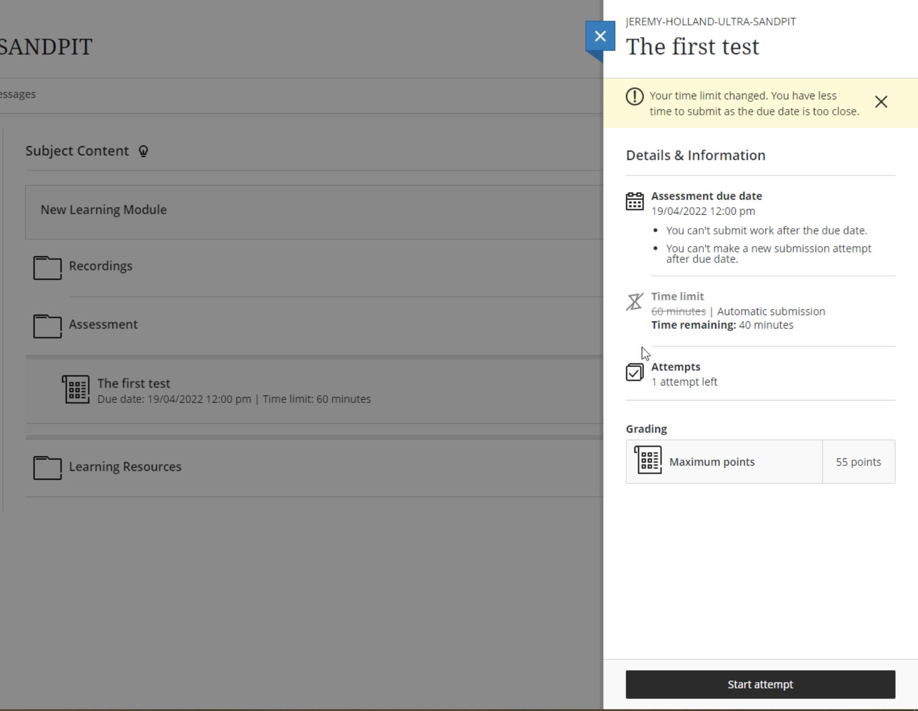Click the assessment due date calendar icon

point(634,201)
